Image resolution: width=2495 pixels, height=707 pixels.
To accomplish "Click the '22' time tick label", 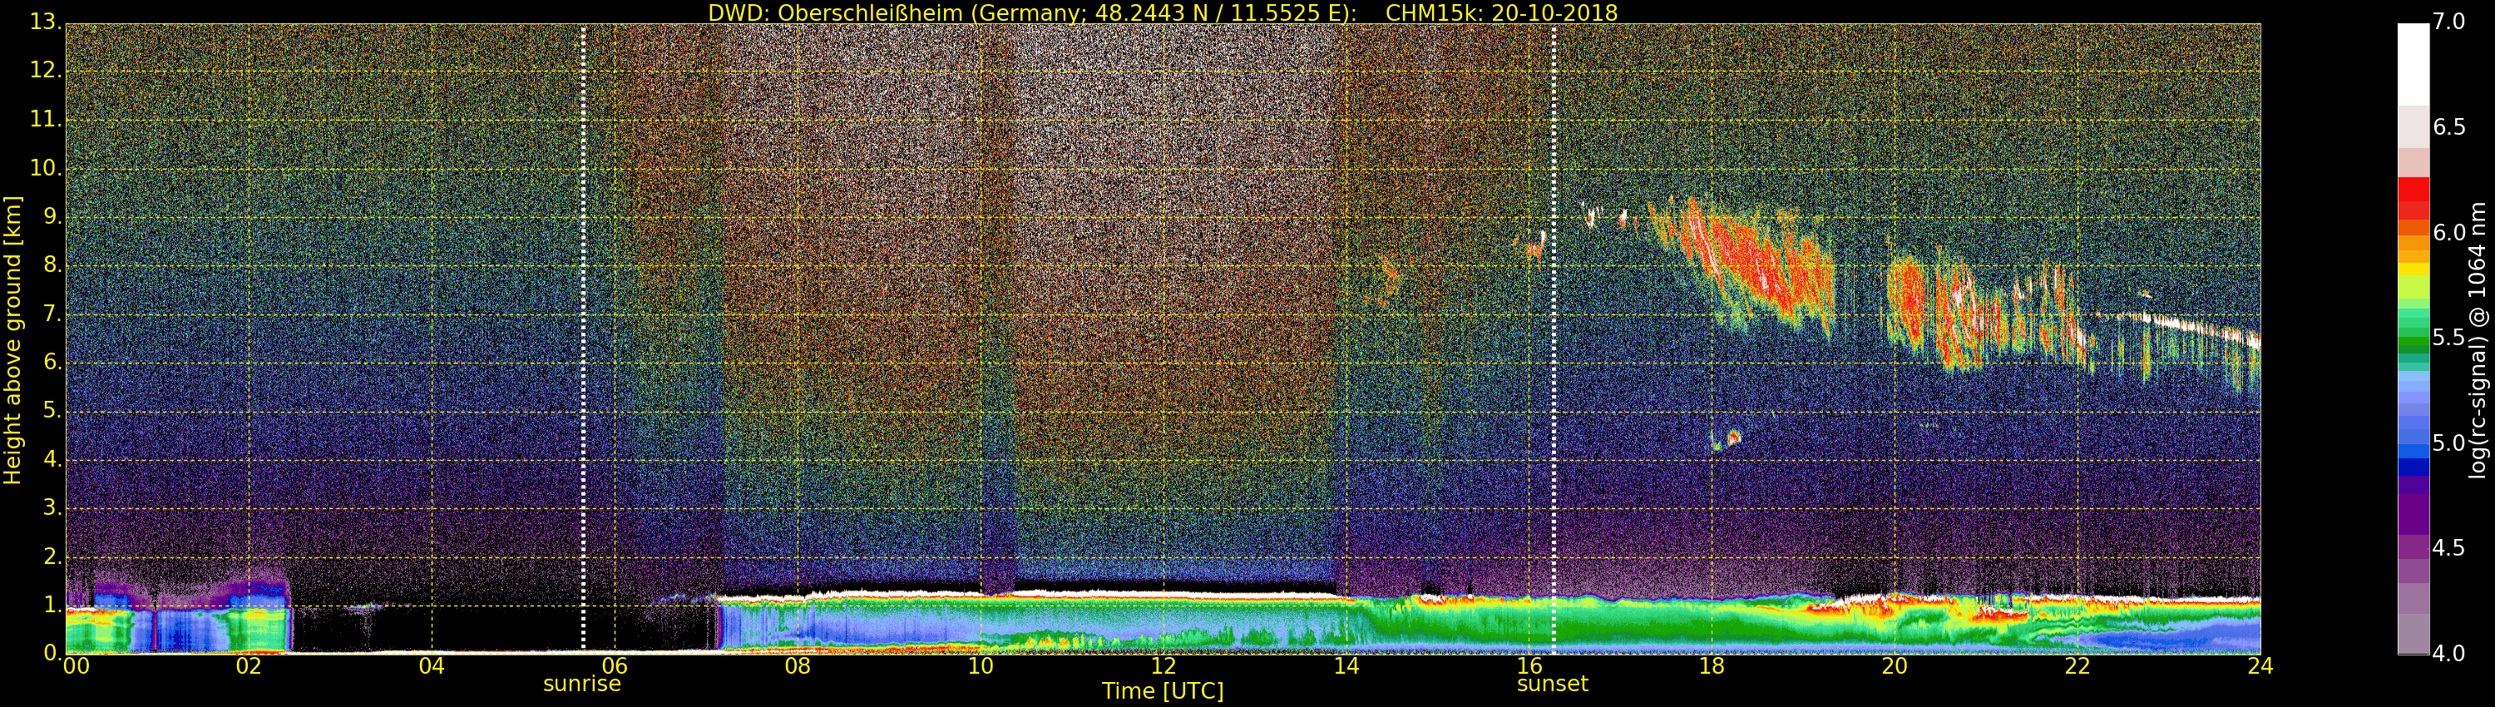I will coord(2078,665).
